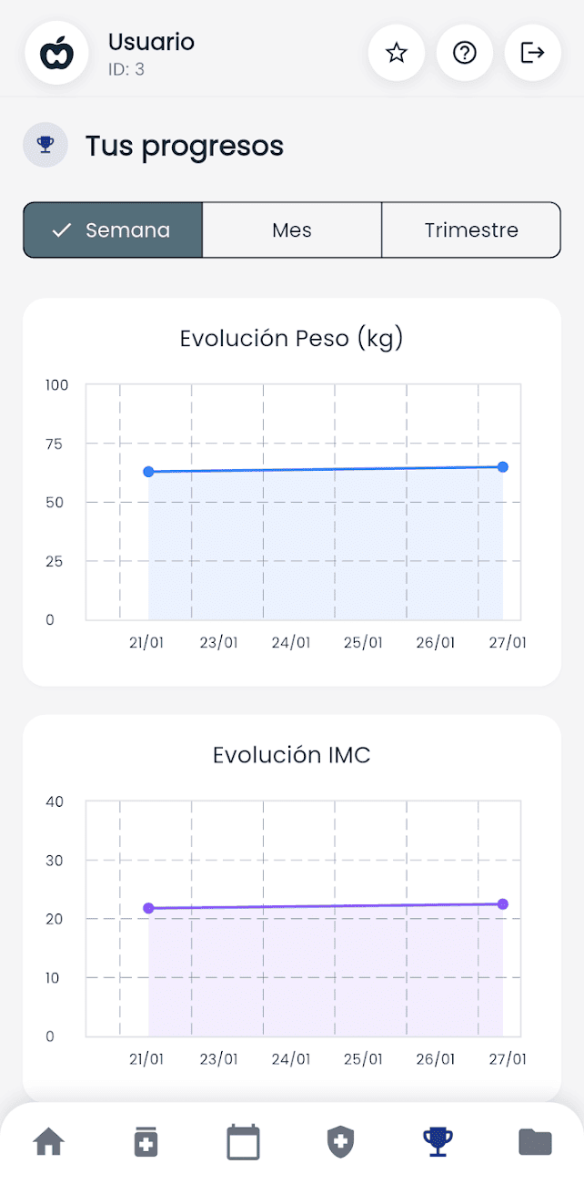Click the first data point on the IMC chart

click(x=148, y=907)
